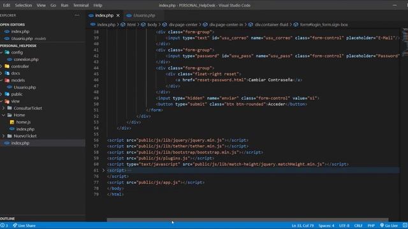Select Usuario.php in Open Editors
This screenshot has height=229, width=408.
coord(22,38)
